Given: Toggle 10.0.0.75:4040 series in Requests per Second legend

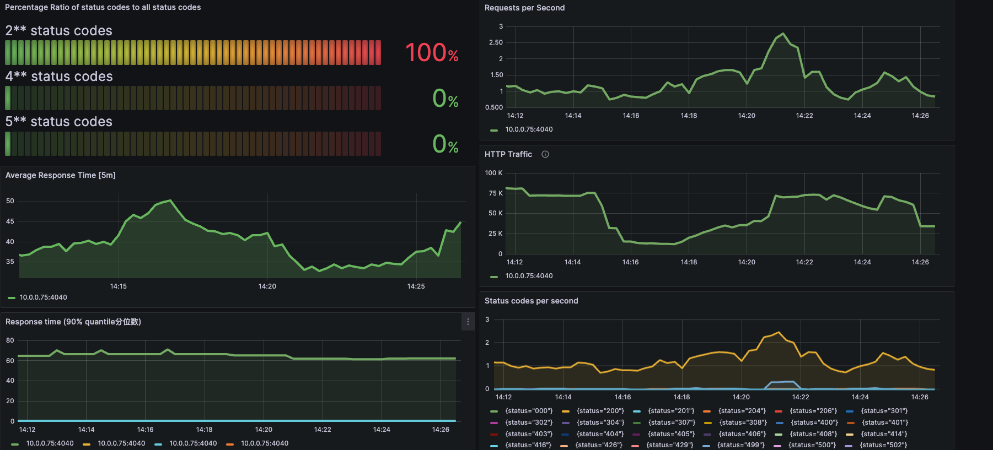Looking at the screenshot, I should click(529, 129).
